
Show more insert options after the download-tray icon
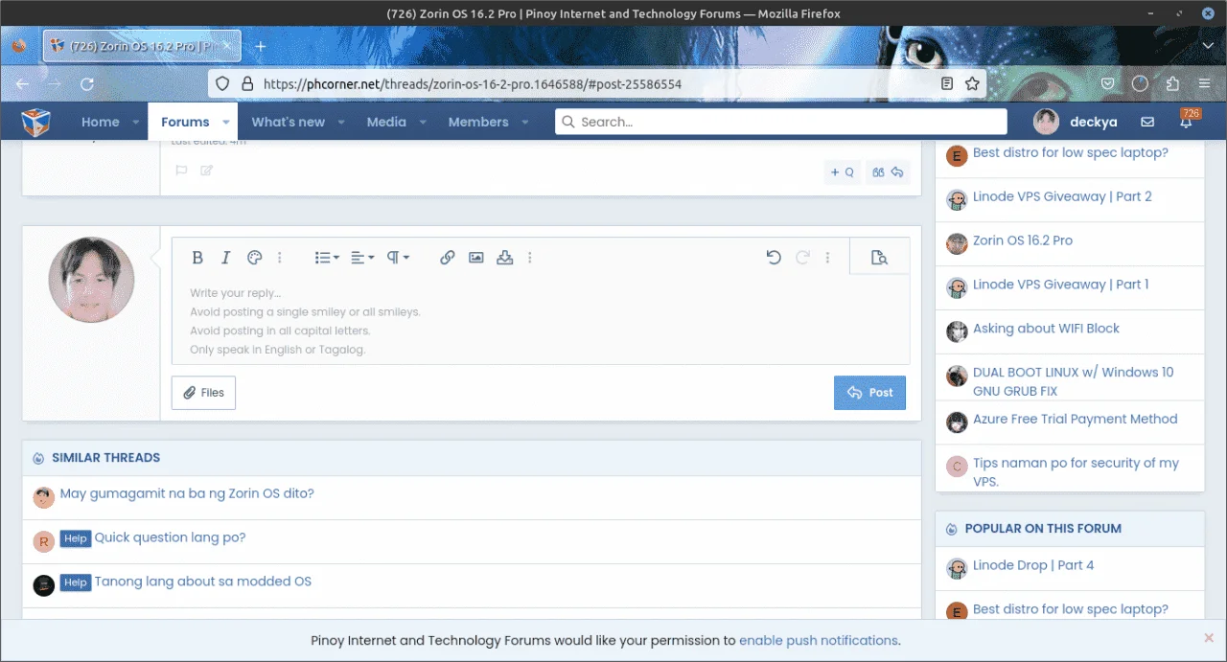tap(530, 258)
